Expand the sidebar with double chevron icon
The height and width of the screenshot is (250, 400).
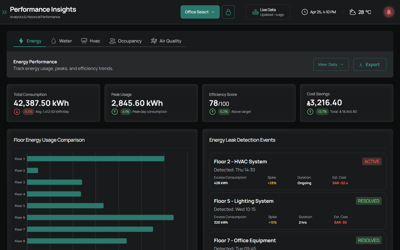point(4,12)
